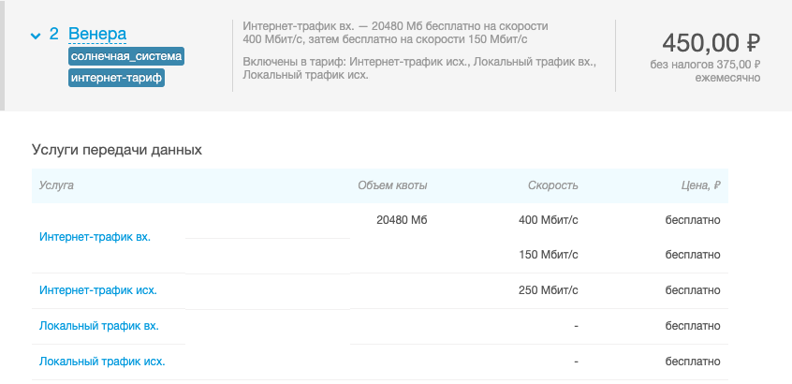Click the 20480 Мб quota cell
Viewport: 792px width, 384px height.
(402, 220)
